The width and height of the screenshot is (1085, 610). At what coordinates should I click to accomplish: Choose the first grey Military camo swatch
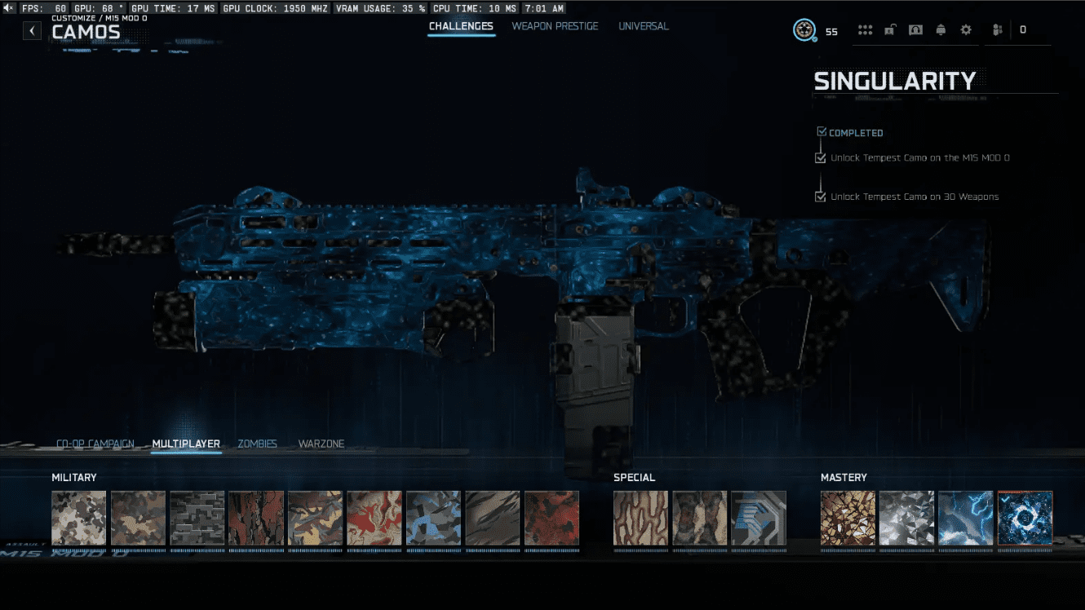79,518
